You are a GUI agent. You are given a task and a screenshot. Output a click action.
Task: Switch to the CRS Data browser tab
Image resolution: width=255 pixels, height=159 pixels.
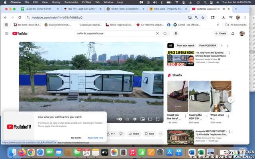[167, 9]
